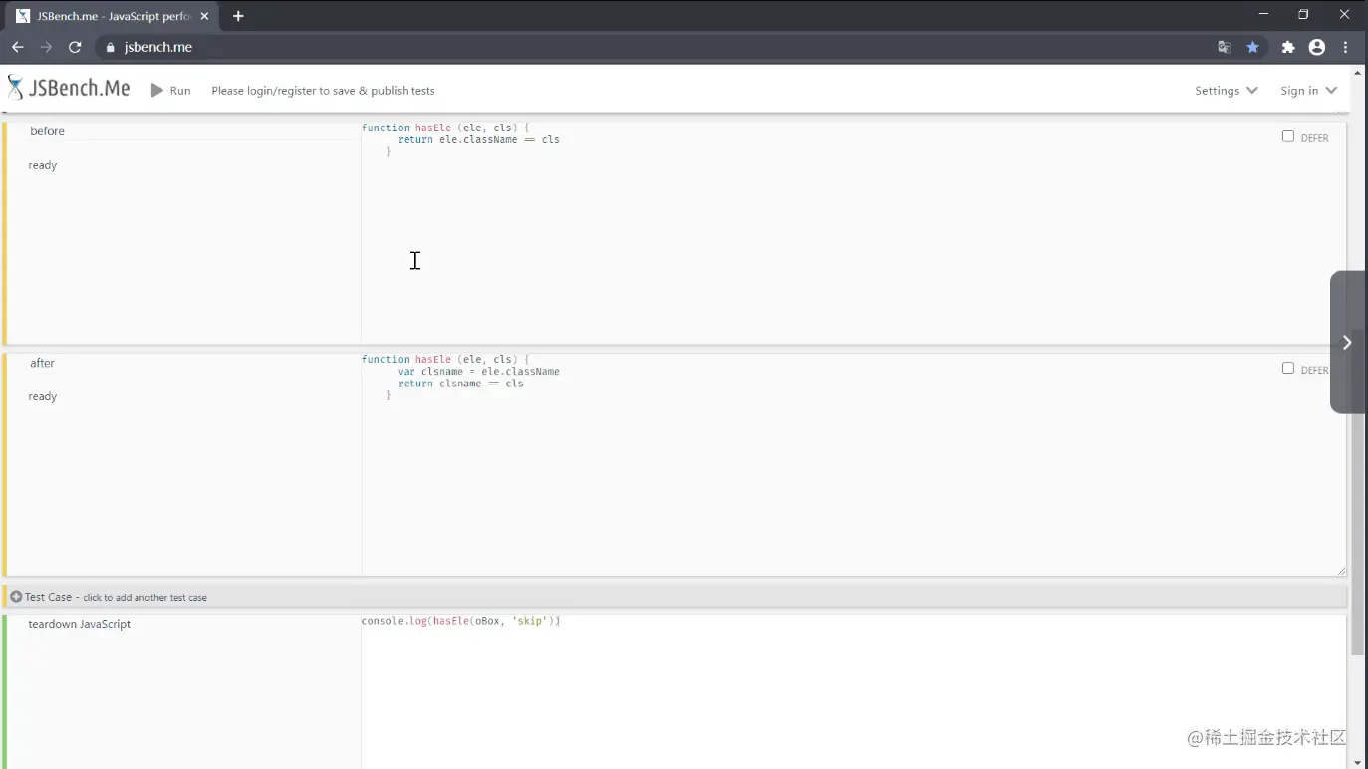Close the JSBench.me browser tab
The image size is (1368, 769).
click(204, 16)
